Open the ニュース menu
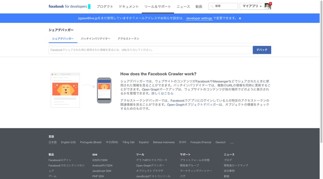Image resolution: width=323 pixels, height=179 pixels. tap(183, 7)
